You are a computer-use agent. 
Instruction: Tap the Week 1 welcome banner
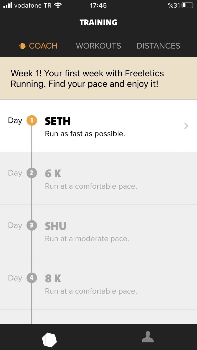point(98,78)
